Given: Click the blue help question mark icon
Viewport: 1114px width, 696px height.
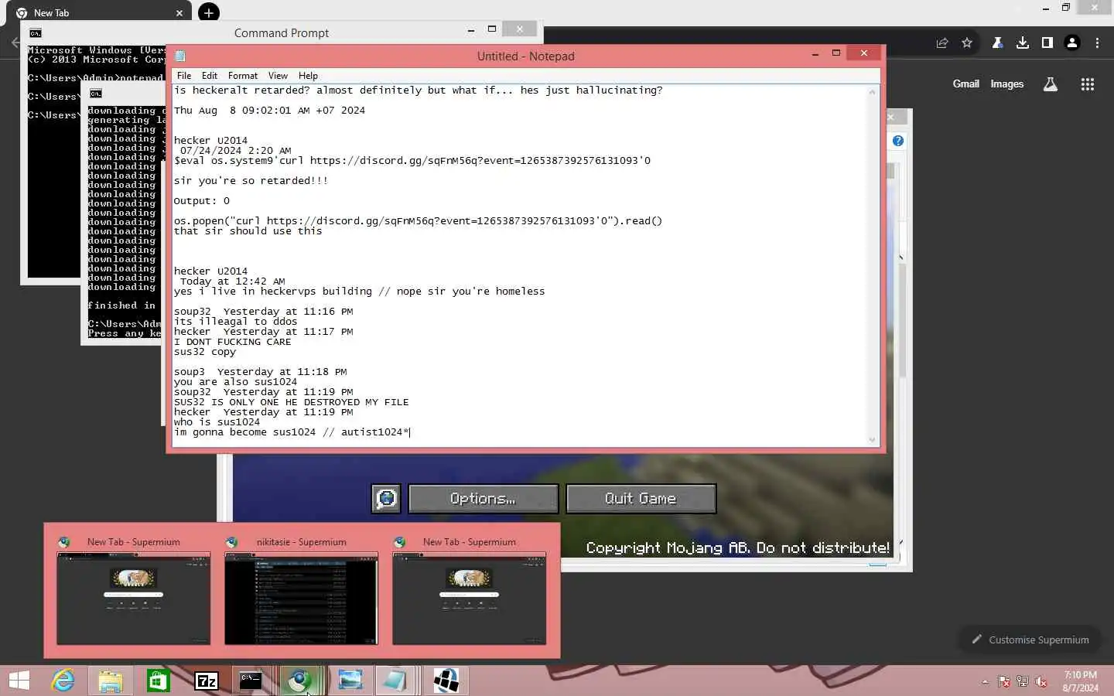Looking at the screenshot, I should click(898, 141).
